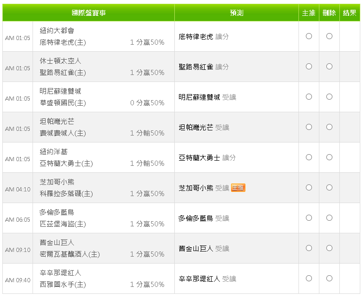364x299 pixels.
Task: Click prediction 底特律老虎 讓分
Action: tap(204, 37)
